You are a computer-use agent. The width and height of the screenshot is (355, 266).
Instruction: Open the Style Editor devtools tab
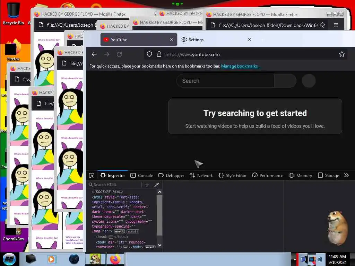click(233, 176)
